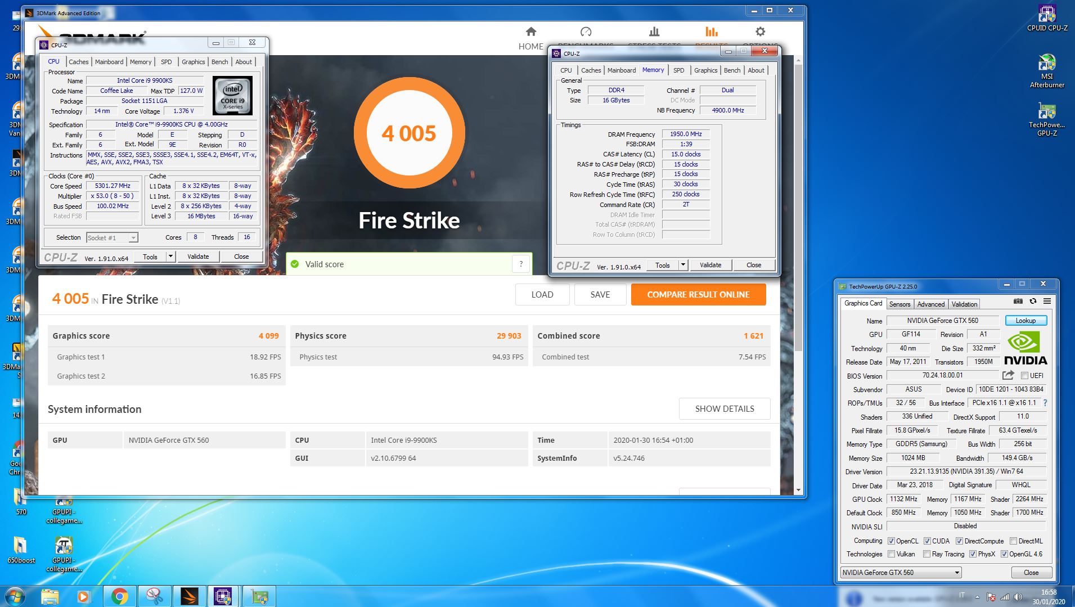Open the 3DMark Stress Tests bar-chart icon
Screen dimensions: 1075x607
(654, 32)
